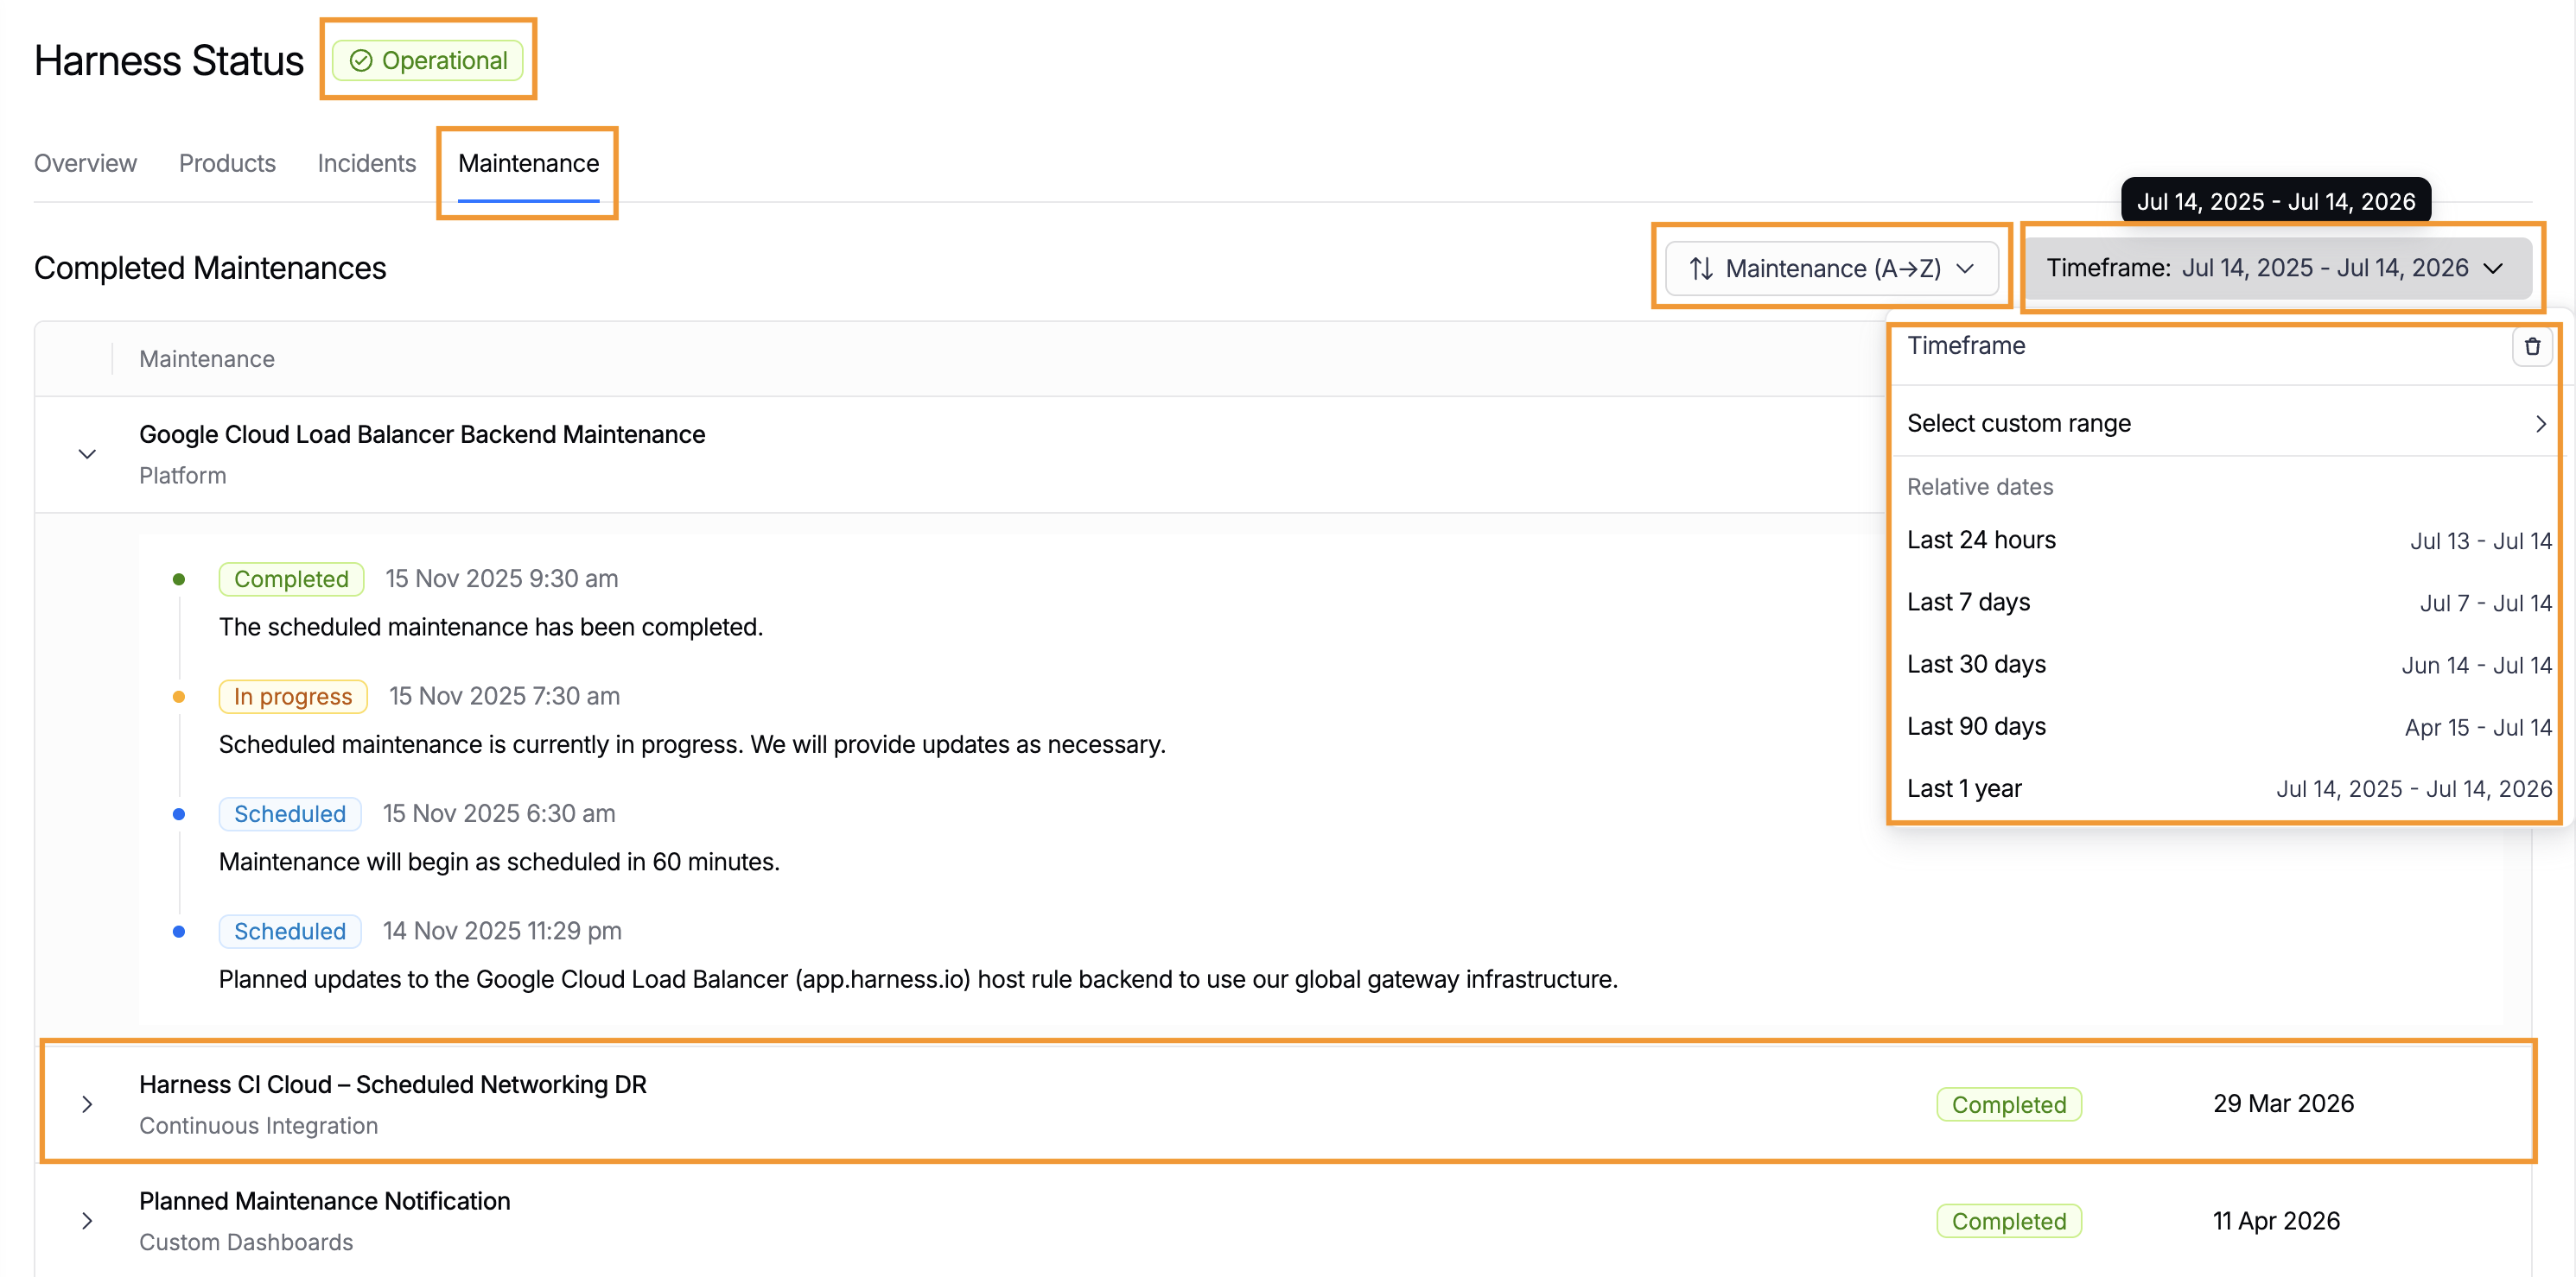Viewport: 2576px width, 1277px height.
Task: Select the Maintenance tab
Action: 528,163
